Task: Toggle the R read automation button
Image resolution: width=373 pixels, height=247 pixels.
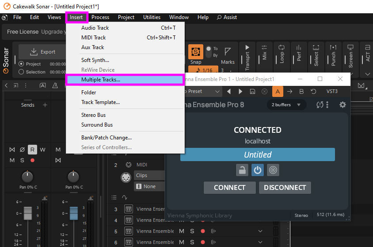Action: tap(32, 150)
